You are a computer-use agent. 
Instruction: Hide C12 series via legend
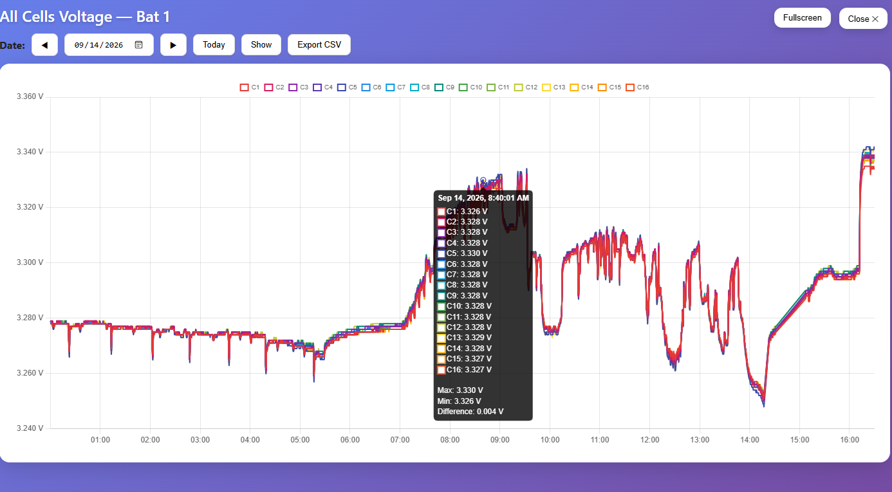pyautogui.click(x=526, y=87)
